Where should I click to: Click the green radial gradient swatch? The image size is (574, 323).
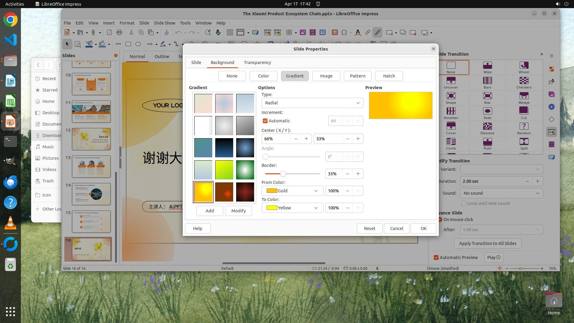click(245, 170)
